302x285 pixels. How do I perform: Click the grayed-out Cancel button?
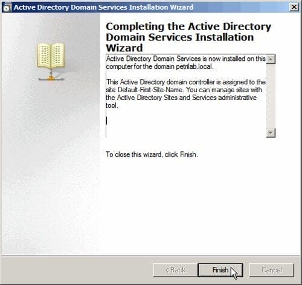[x=272, y=270]
